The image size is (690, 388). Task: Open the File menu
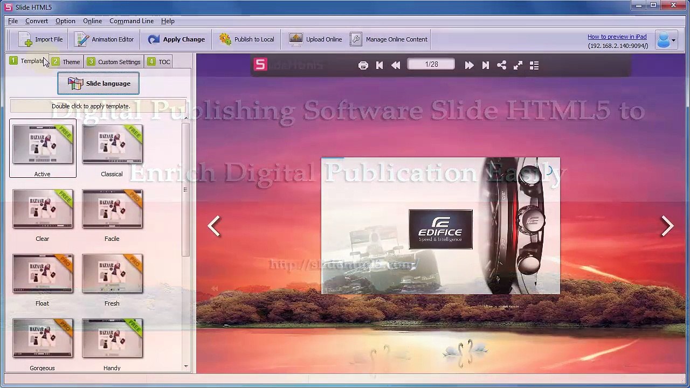click(x=13, y=21)
